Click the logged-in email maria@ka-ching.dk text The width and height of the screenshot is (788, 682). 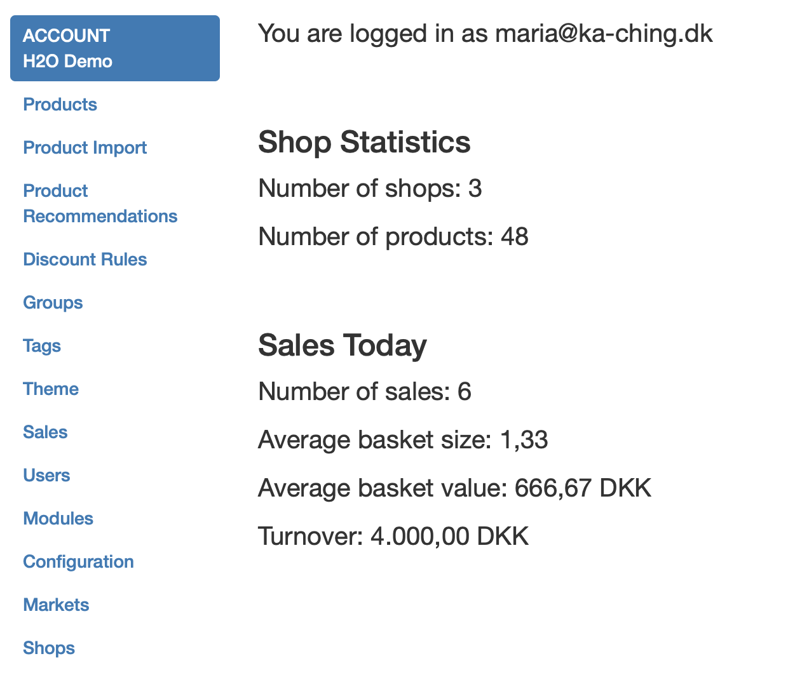coord(604,33)
